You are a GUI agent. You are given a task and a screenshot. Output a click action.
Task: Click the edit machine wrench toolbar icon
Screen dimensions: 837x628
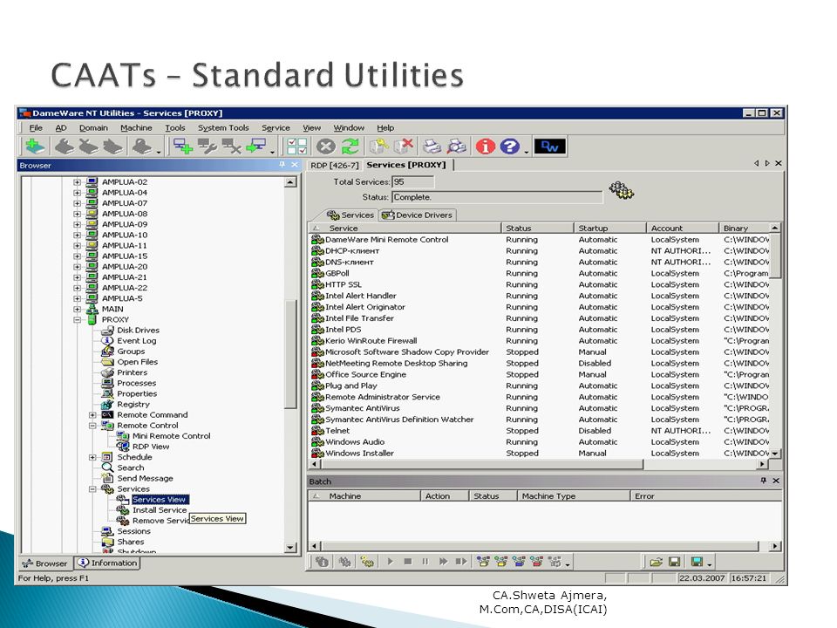(x=208, y=147)
